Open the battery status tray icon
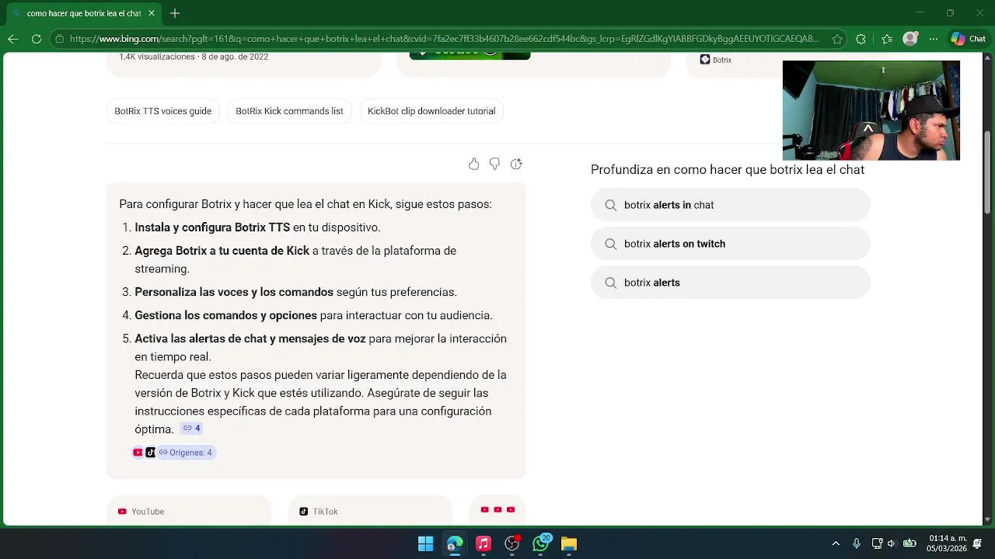 pos(910,543)
